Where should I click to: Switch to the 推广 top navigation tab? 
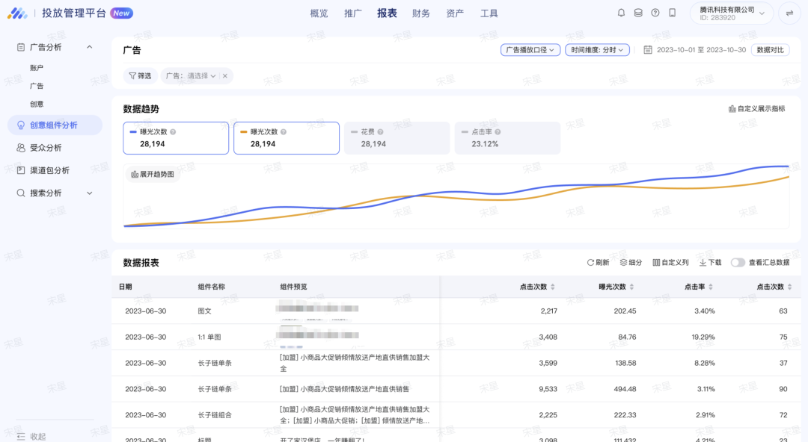[353, 13]
